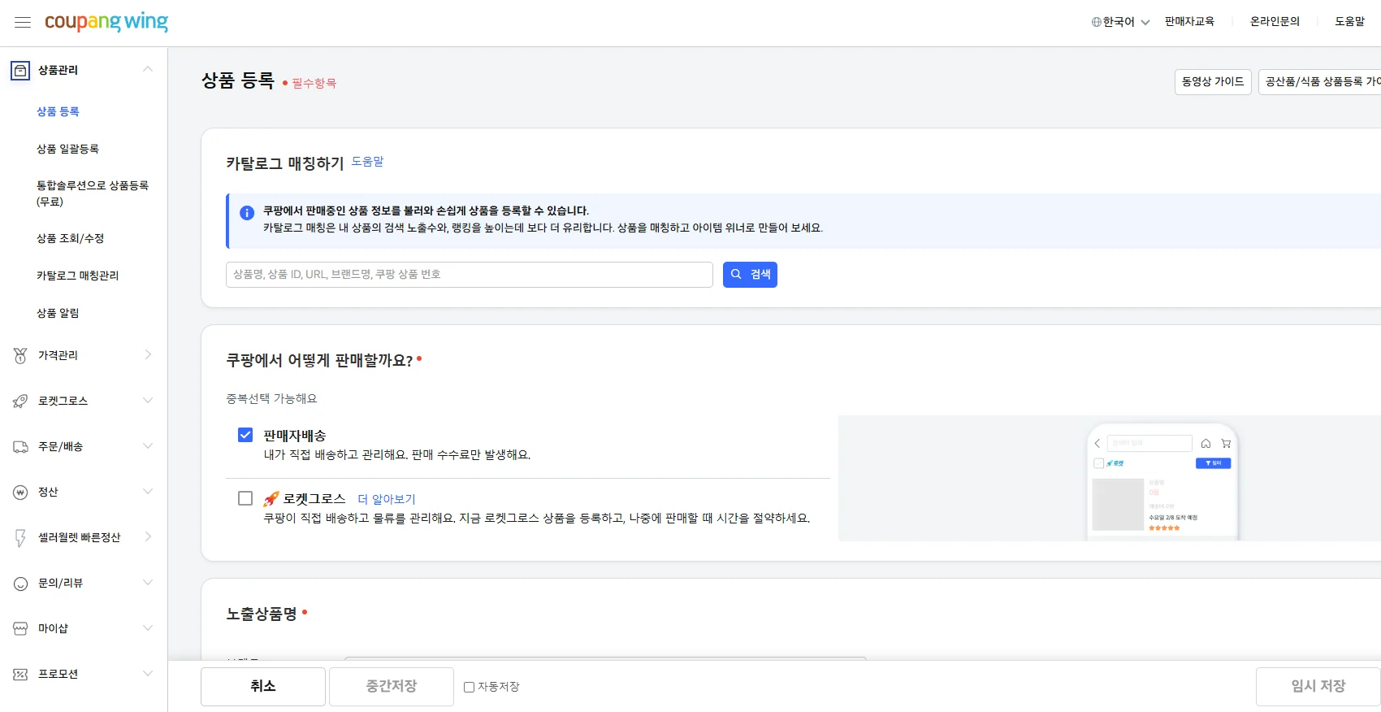Click the 프로모션 coupon icon
The image size is (1381, 712).
point(20,674)
